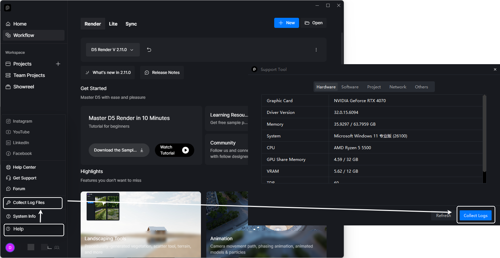
Task: Click the New project button
Action: tap(287, 23)
